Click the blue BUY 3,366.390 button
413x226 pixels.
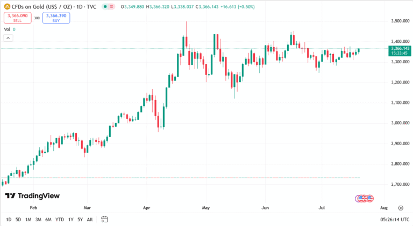pyautogui.click(x=56, y=18)
